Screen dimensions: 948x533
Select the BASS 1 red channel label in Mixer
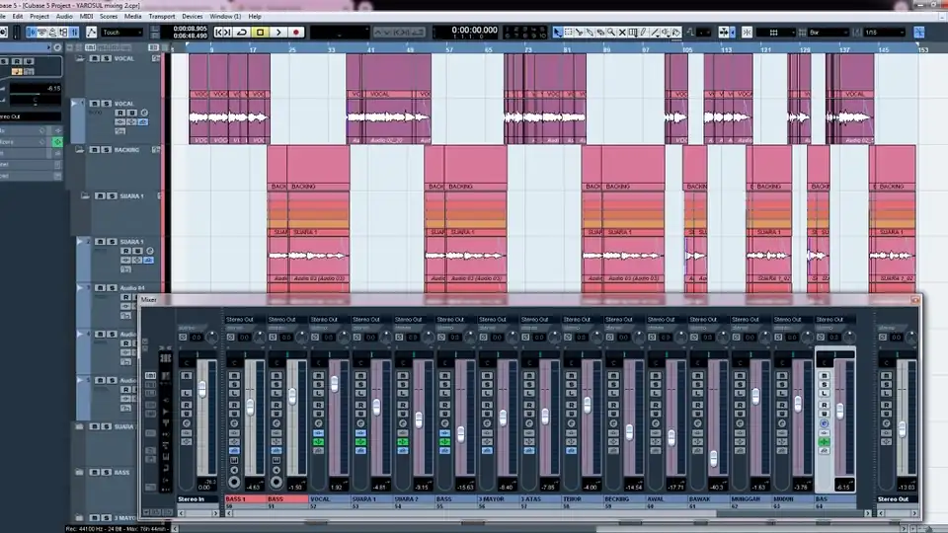[x=245, y=499]
